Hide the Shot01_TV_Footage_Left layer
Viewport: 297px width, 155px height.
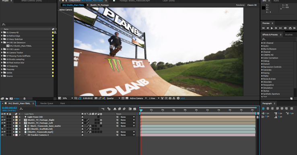[x=2, y=123]
